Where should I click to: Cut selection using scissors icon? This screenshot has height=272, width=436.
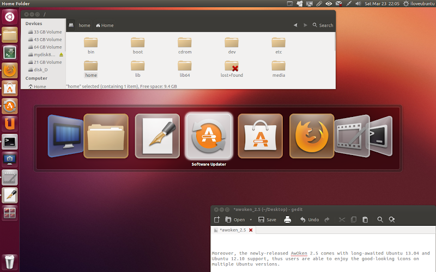click(x=342, y=220)
